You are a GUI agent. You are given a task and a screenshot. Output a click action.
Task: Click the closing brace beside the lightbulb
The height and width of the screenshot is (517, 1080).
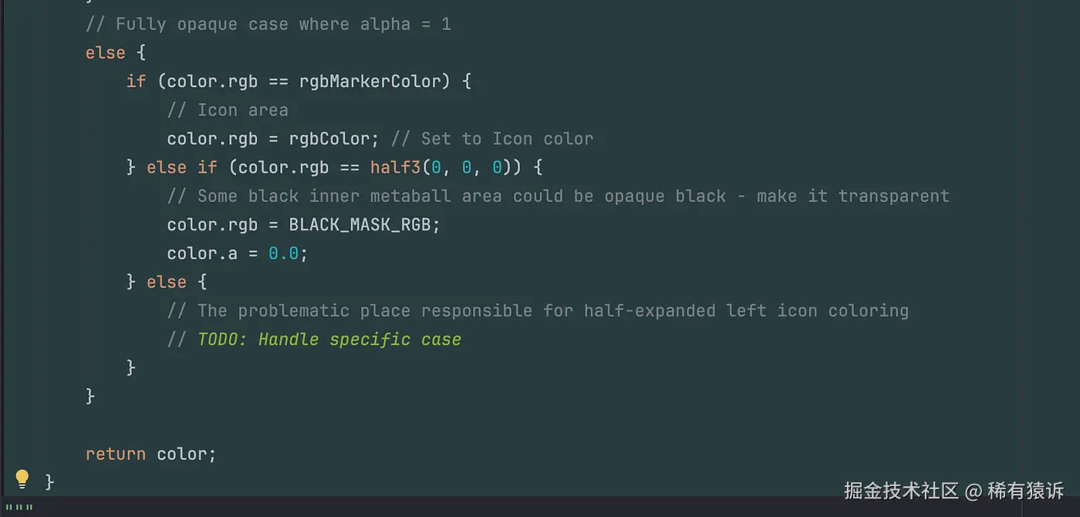coord(50,482)
